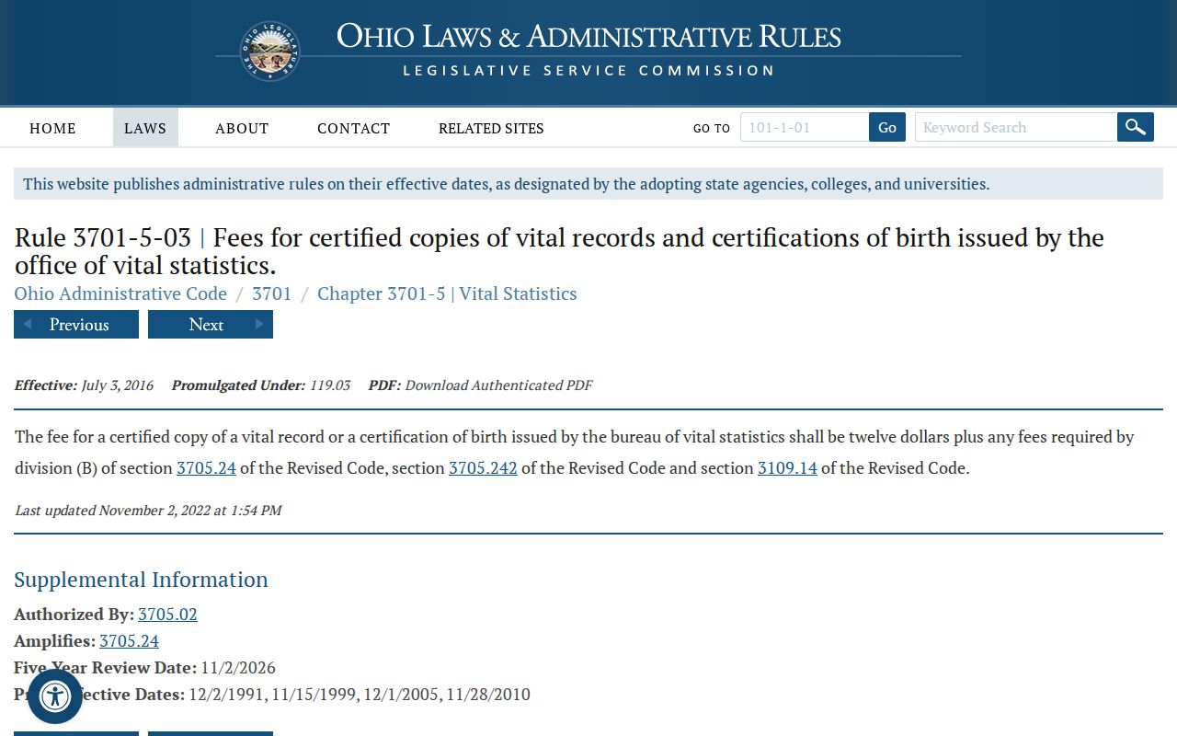The height and width of the screenshot is (736, 1177).
Task: Open the RELATED SITES menu
Action: point(491,128)
